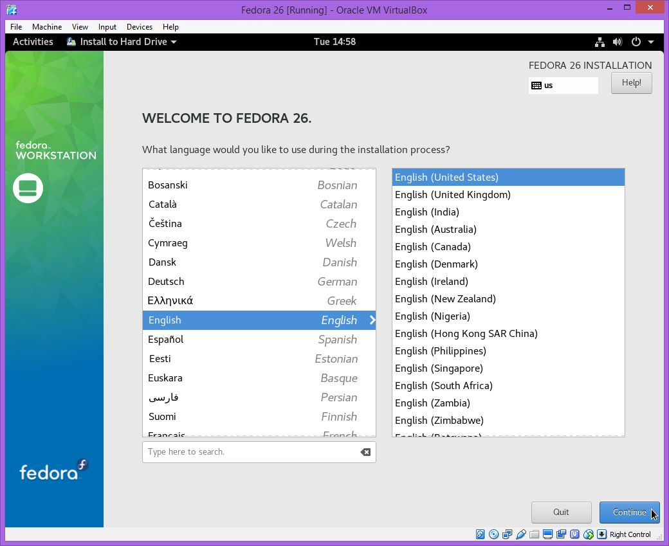Select Bosanski language
The image size is (669, 546).
point(259,185)
